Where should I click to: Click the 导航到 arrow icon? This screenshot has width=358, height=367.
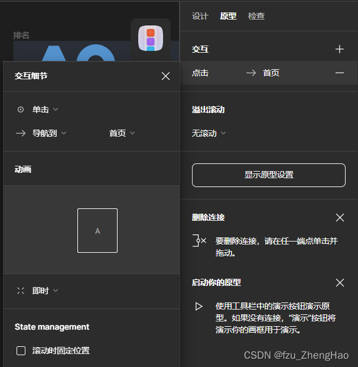click(x=21, y=133)
